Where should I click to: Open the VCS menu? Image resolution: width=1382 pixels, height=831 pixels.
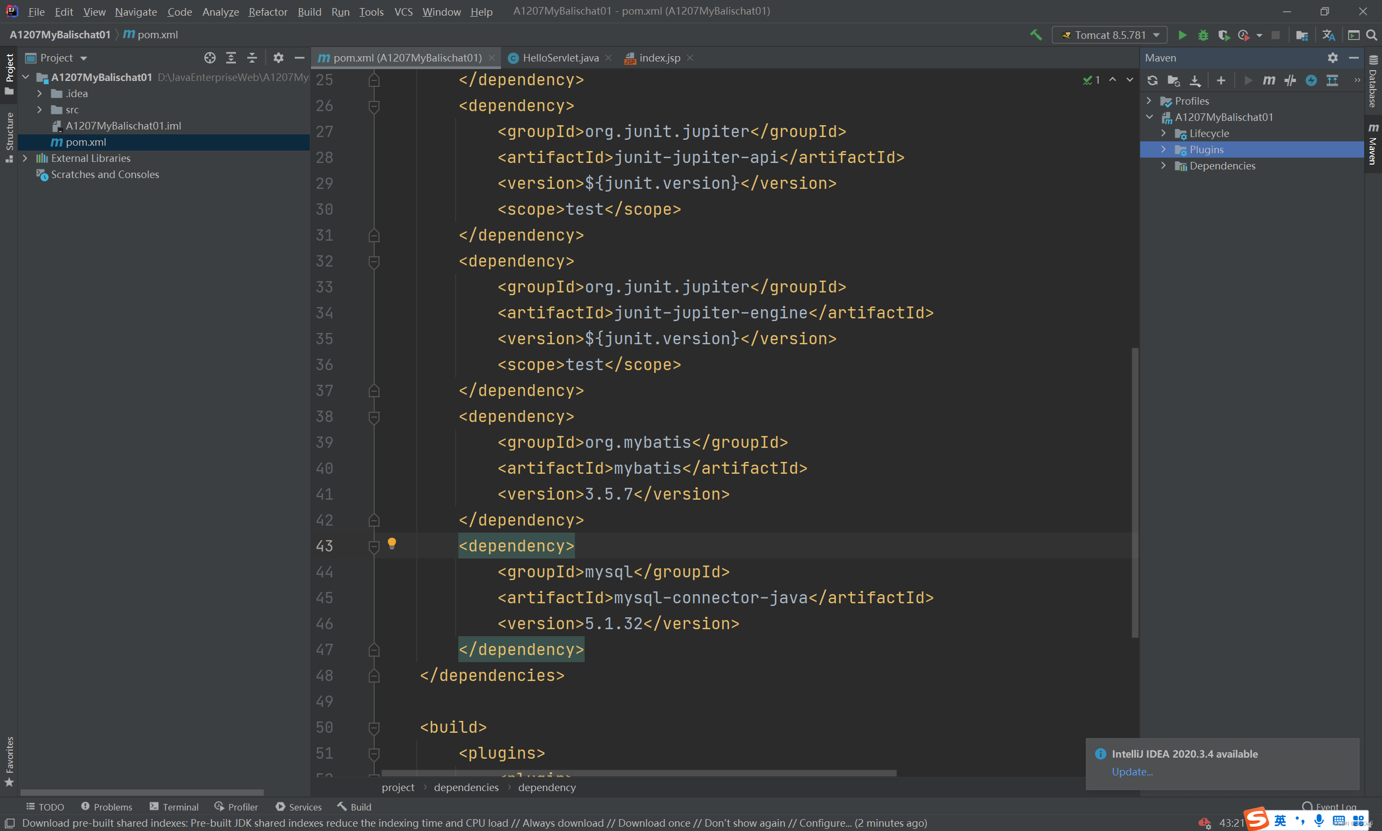(x=403, y=11)
